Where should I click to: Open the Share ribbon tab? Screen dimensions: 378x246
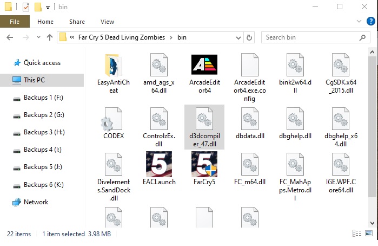77,22
